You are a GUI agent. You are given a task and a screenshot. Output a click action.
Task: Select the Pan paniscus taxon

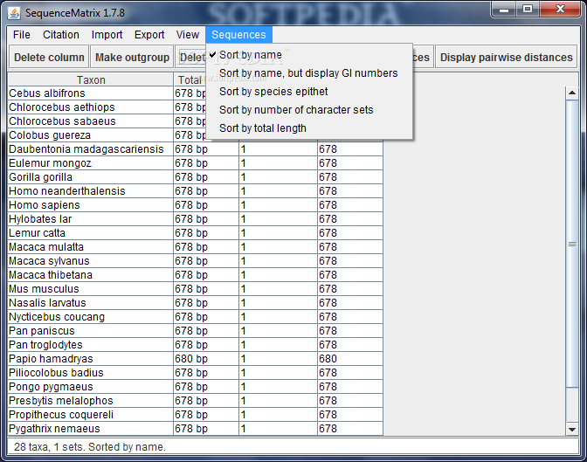[90, 331]
